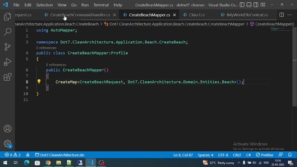Click the Prettier status bar item
Image resolution: width=297 pixels, height=167 pixels.
[265, 155]
